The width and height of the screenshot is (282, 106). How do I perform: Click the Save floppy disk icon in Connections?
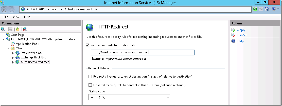pyautogui.click(x=10, y=29)
